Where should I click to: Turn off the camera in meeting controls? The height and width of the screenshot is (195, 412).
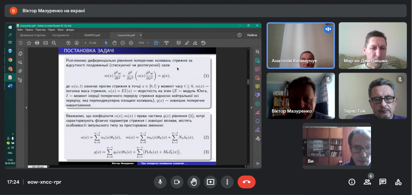tap(177, 182)
